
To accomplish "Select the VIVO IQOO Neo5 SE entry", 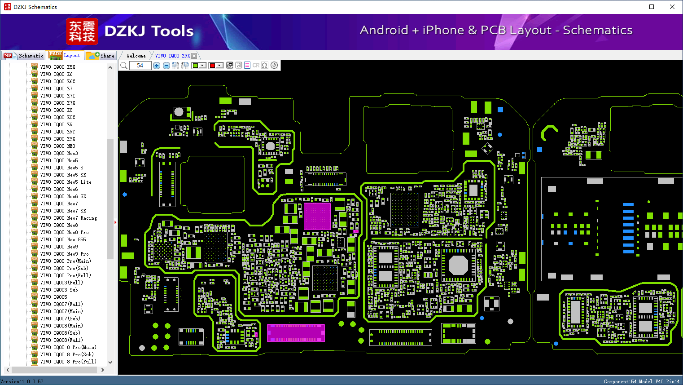I will 63,175.
